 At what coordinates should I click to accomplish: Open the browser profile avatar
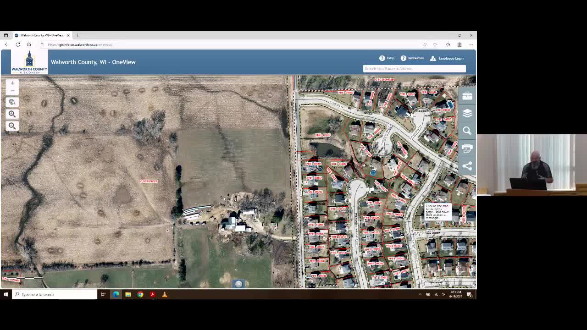[x=459, y=44]
